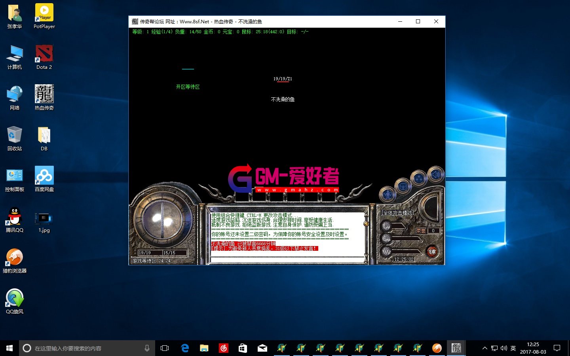Viewport: 570px width, 356px height.
Task: Open the Action Center notifications
Action: pos(557,348)
